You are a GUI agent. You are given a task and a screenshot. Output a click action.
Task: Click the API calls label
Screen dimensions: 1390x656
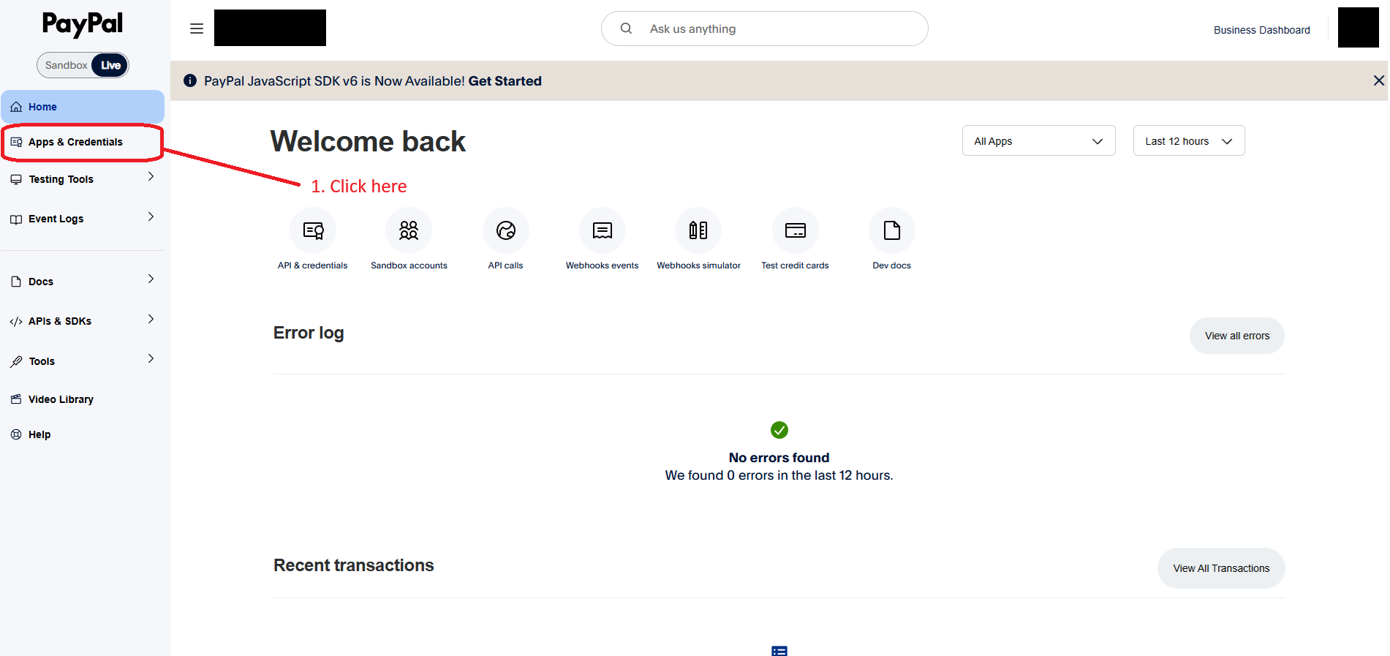click(506, 265)
